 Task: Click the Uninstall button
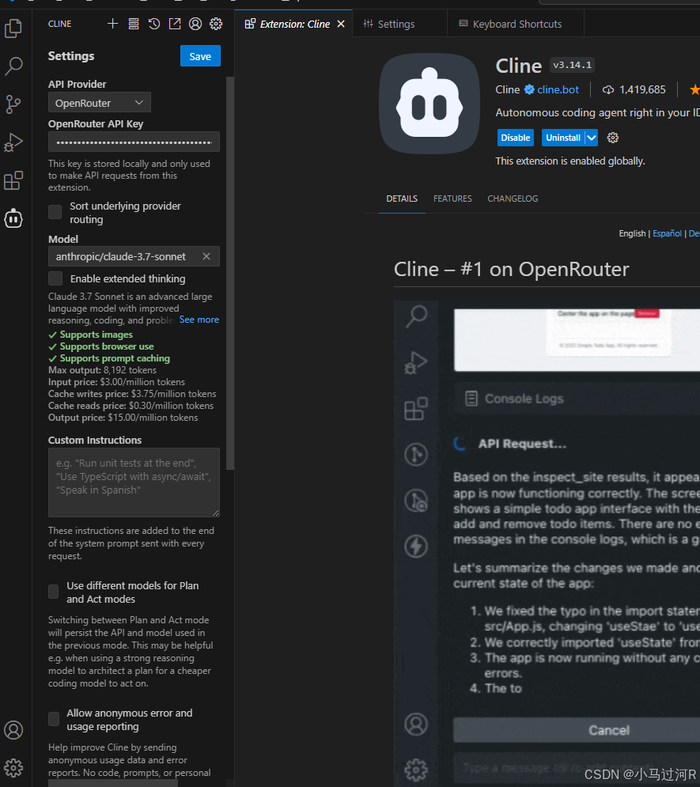pyautogui.click(x=563, y=138)
